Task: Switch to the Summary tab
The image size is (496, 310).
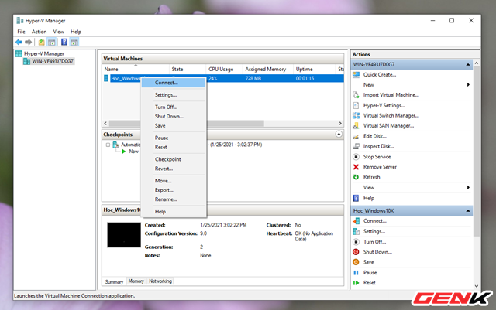Action: tap(114, 281)
